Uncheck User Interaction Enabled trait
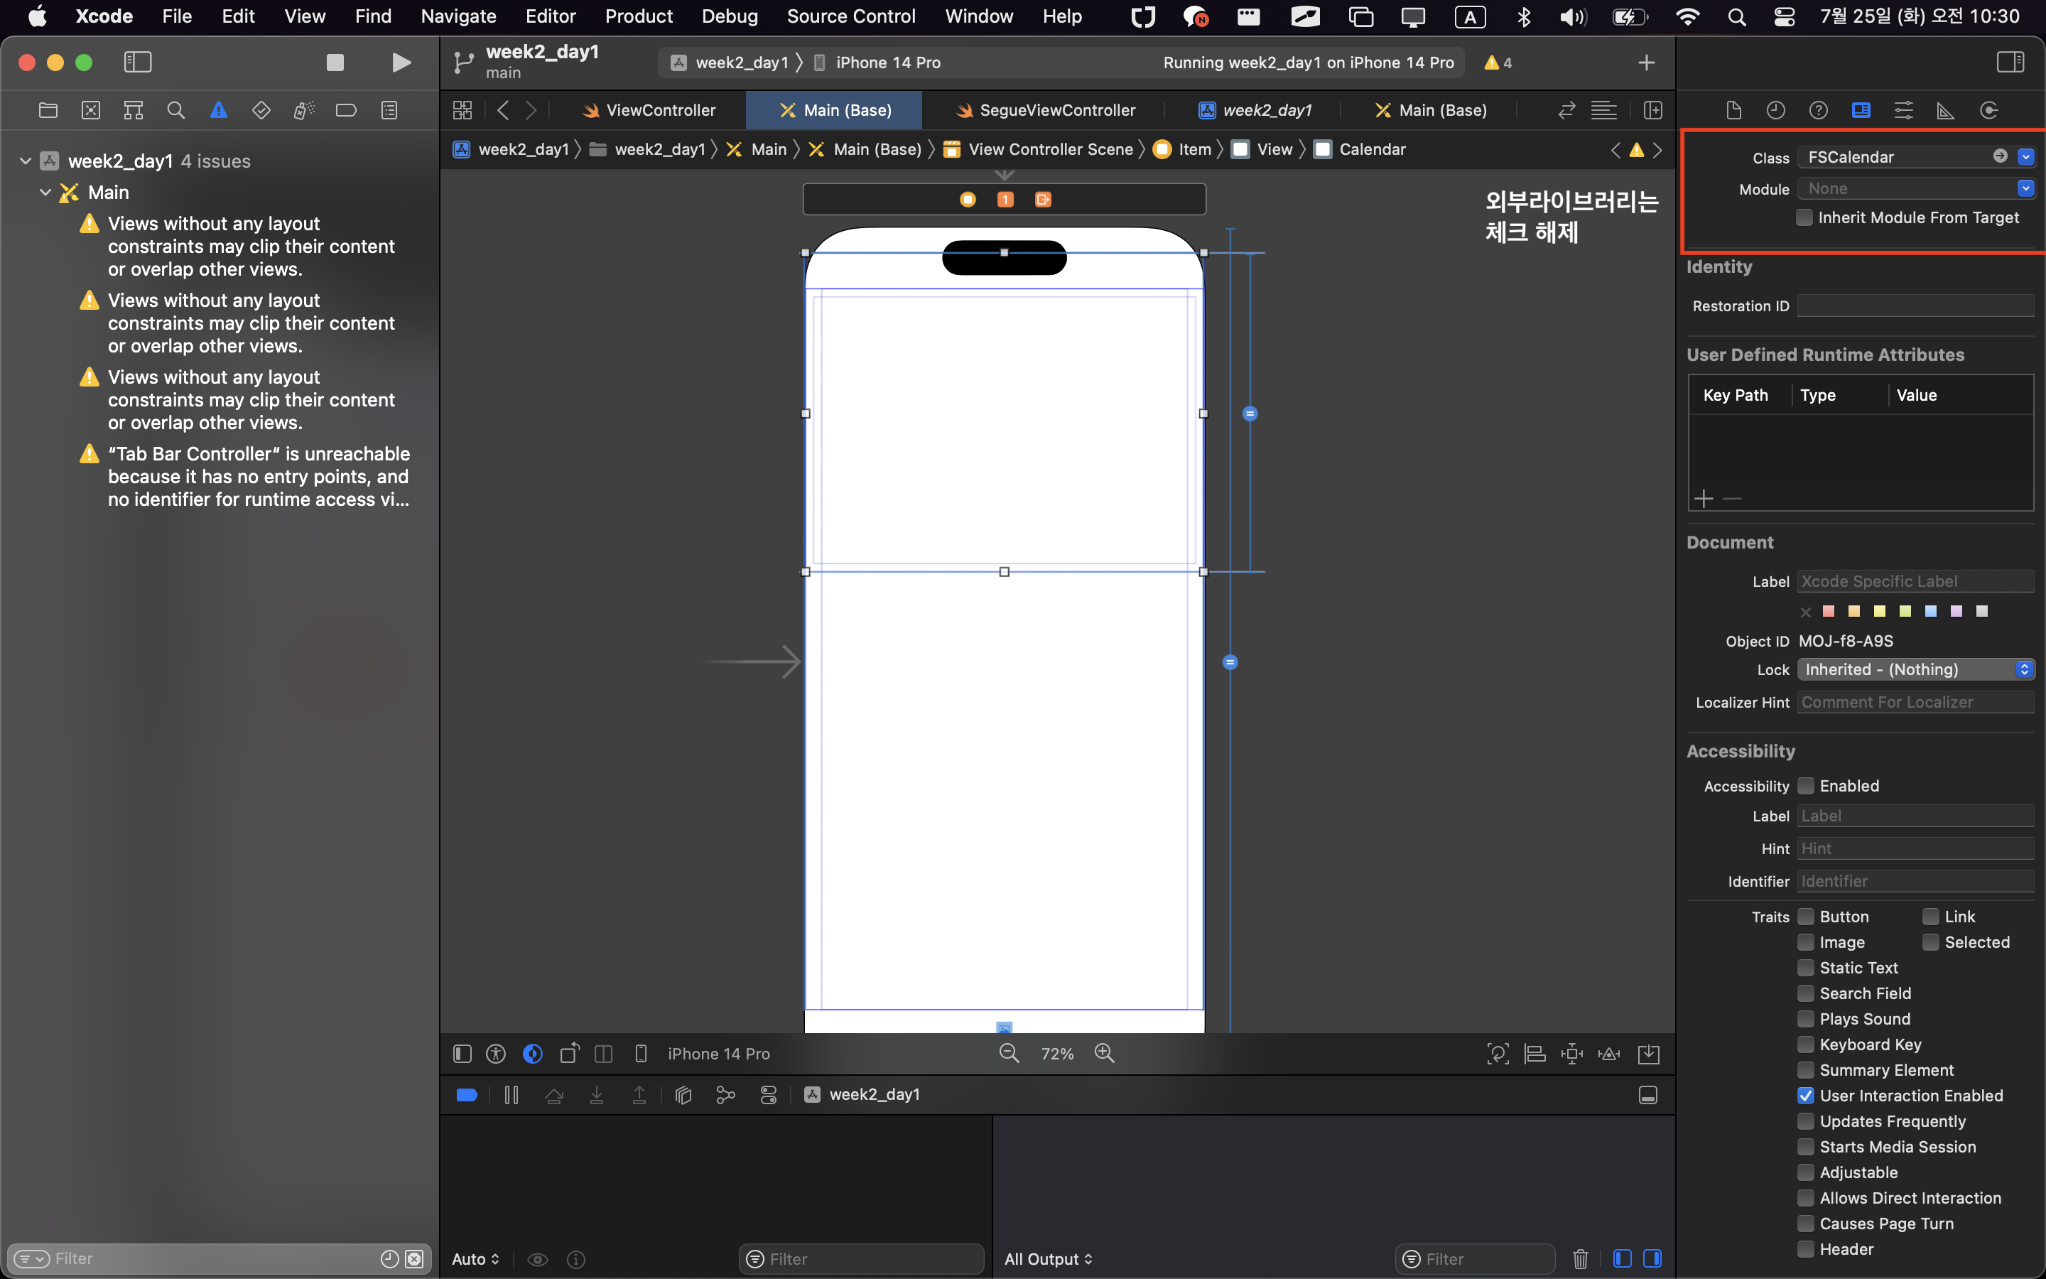This screenshot has height=1279, width=2046. pos(1806,1096)
